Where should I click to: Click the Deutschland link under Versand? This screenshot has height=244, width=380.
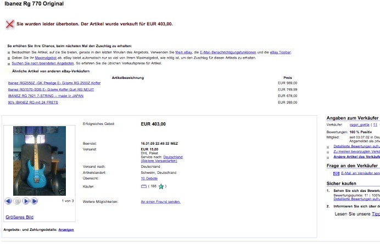(x=173, y=157)
